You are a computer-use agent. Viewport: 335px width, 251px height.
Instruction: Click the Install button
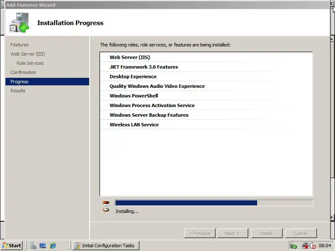[267, 233]
